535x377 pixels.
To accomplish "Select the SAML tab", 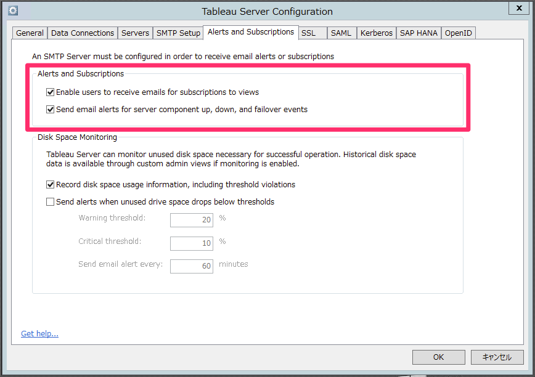I will [x=341, y=32].
